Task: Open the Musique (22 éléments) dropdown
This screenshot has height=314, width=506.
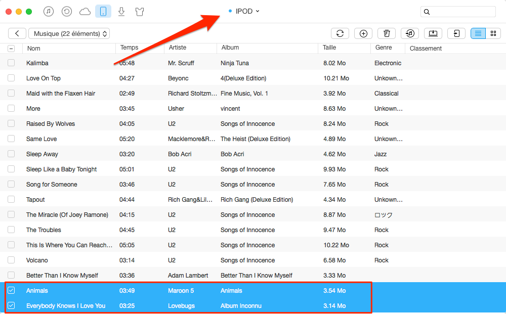Action: (69, 33)
